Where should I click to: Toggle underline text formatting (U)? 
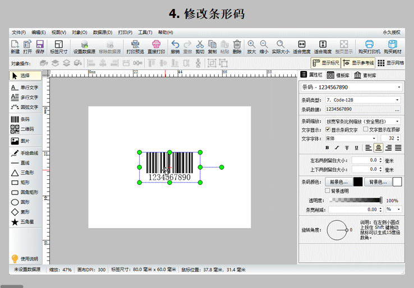point(356,148)
